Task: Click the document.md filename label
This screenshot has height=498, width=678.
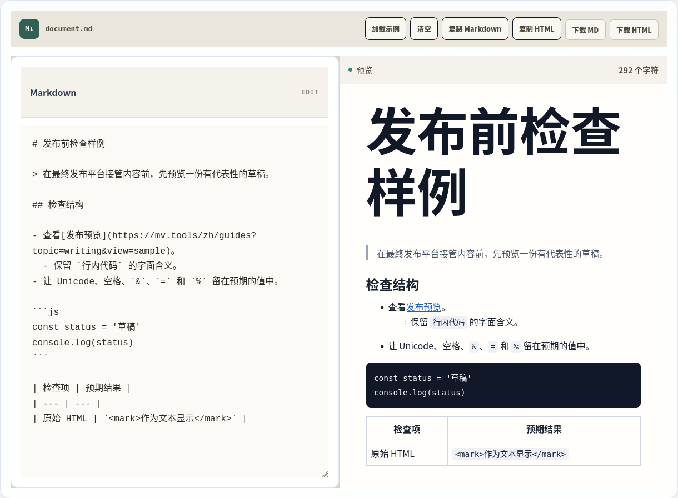Action: pos(69,29)
